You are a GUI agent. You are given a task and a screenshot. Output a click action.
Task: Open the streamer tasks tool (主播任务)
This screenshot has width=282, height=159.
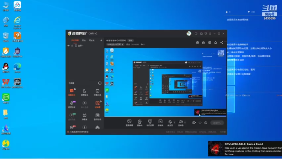(98, 92)
